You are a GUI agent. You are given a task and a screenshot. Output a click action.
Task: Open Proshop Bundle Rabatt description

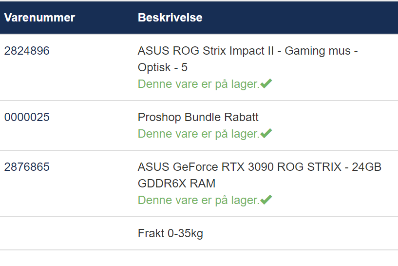198,117
